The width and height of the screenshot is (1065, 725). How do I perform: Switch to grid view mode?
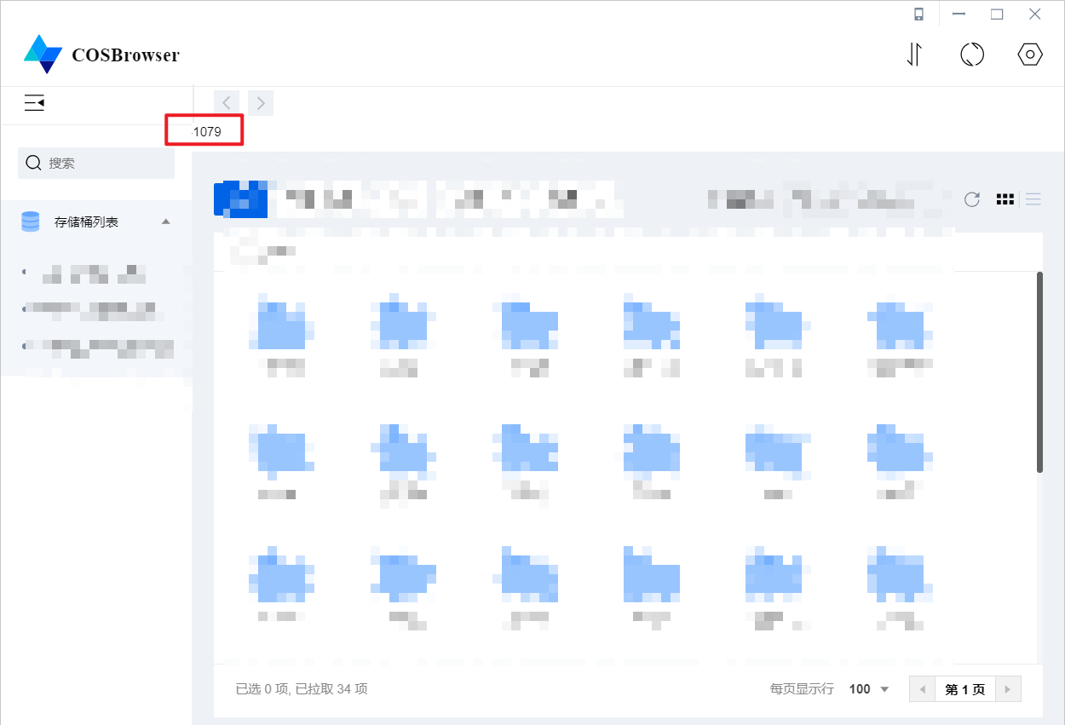1005,199
